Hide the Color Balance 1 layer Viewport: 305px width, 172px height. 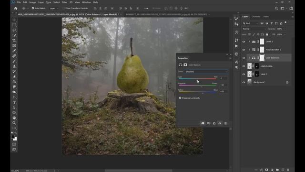244,58
